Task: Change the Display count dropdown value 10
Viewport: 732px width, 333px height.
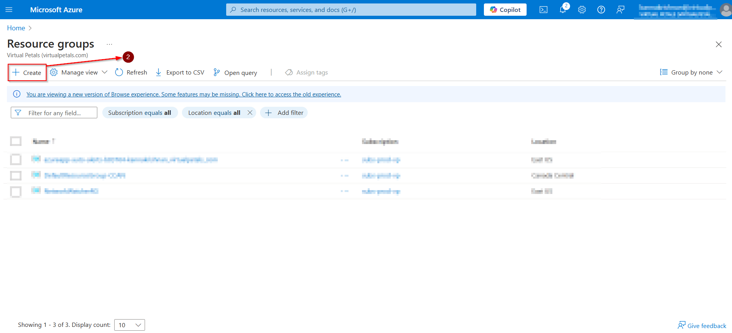Action: click(130, 325)
